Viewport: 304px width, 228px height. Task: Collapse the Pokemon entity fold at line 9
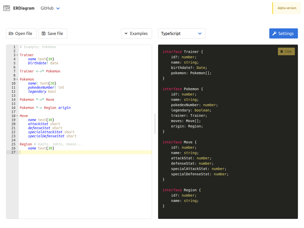(x=17, y=79)
